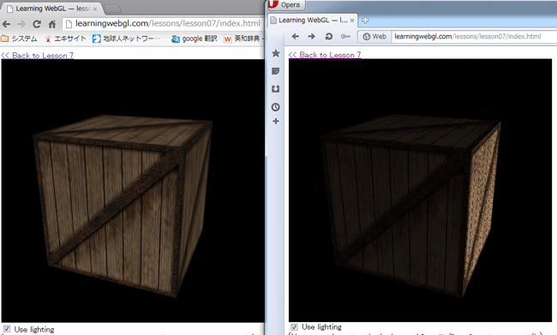Screen dimensions: 557x335
Task: Open Opera Notes panel icon
Action: coord(276,71)
